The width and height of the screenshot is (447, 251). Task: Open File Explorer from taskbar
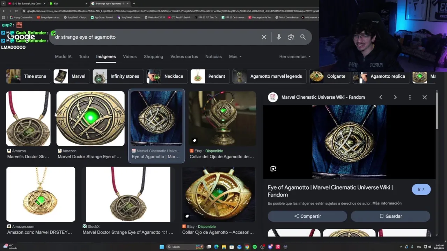pos(224,247)
